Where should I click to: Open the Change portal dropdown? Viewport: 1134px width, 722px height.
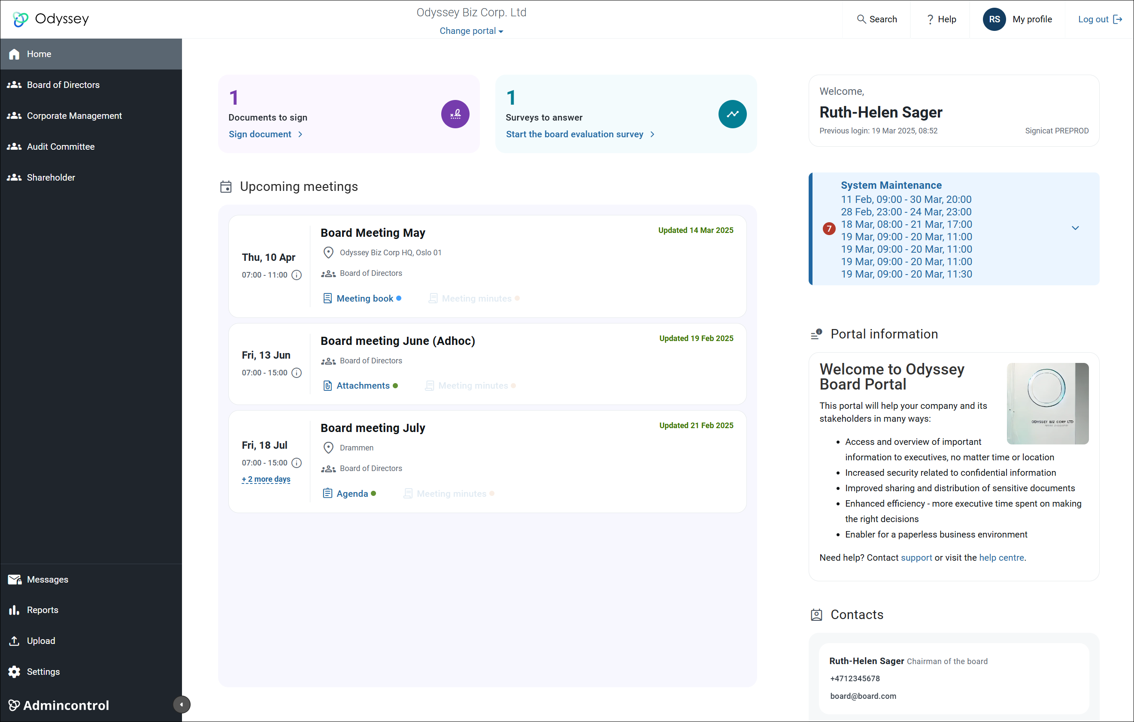[471, 31]
